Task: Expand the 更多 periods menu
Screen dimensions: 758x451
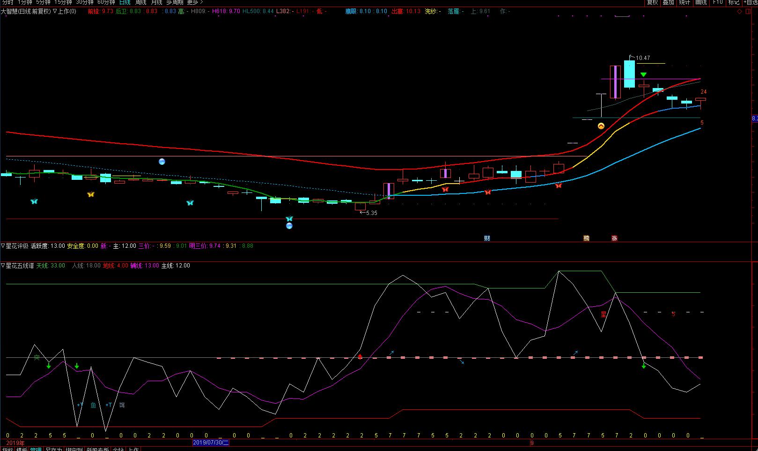Action: coord(195,2)
